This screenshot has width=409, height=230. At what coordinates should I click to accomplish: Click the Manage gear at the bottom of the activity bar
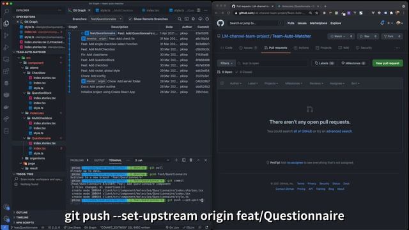(6, 218)
